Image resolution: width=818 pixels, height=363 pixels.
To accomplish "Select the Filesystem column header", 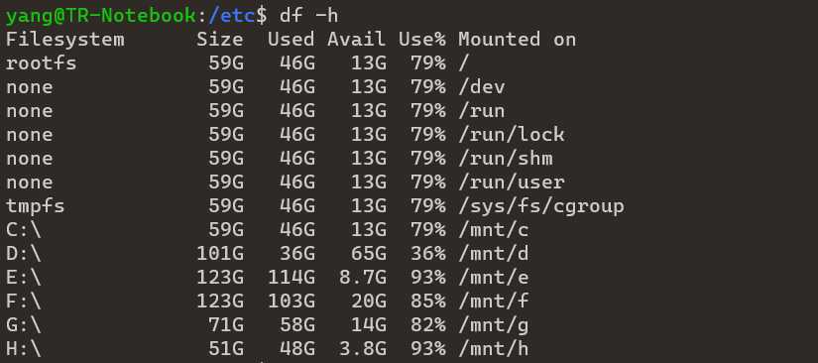I will [x=65, y=40].
